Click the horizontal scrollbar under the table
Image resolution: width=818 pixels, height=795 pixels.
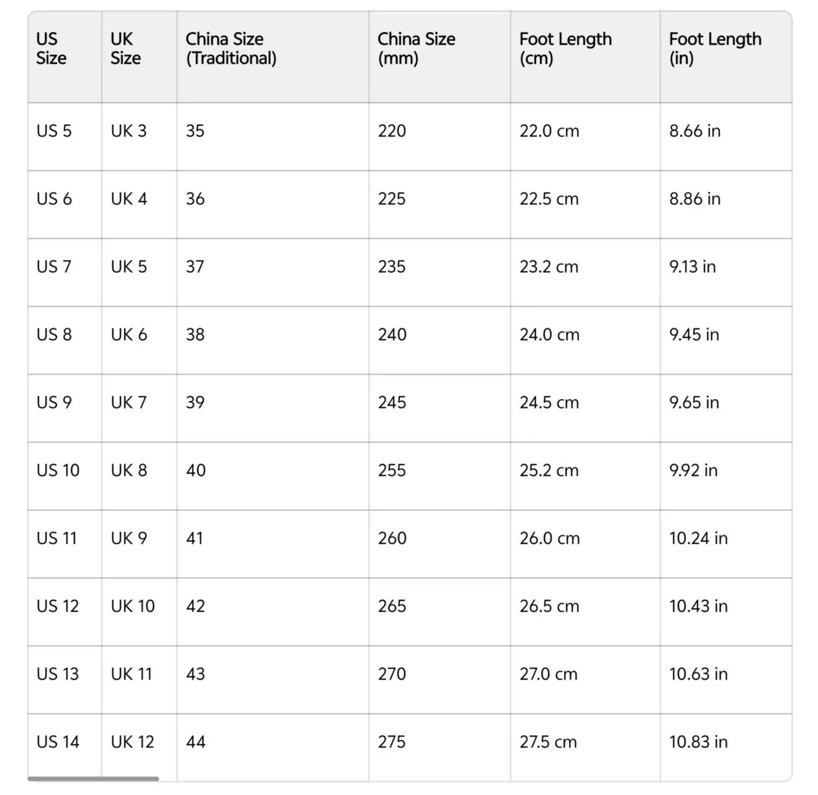(93, 778)
